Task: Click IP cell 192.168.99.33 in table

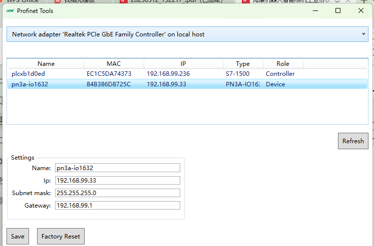Action: (167, 84)
